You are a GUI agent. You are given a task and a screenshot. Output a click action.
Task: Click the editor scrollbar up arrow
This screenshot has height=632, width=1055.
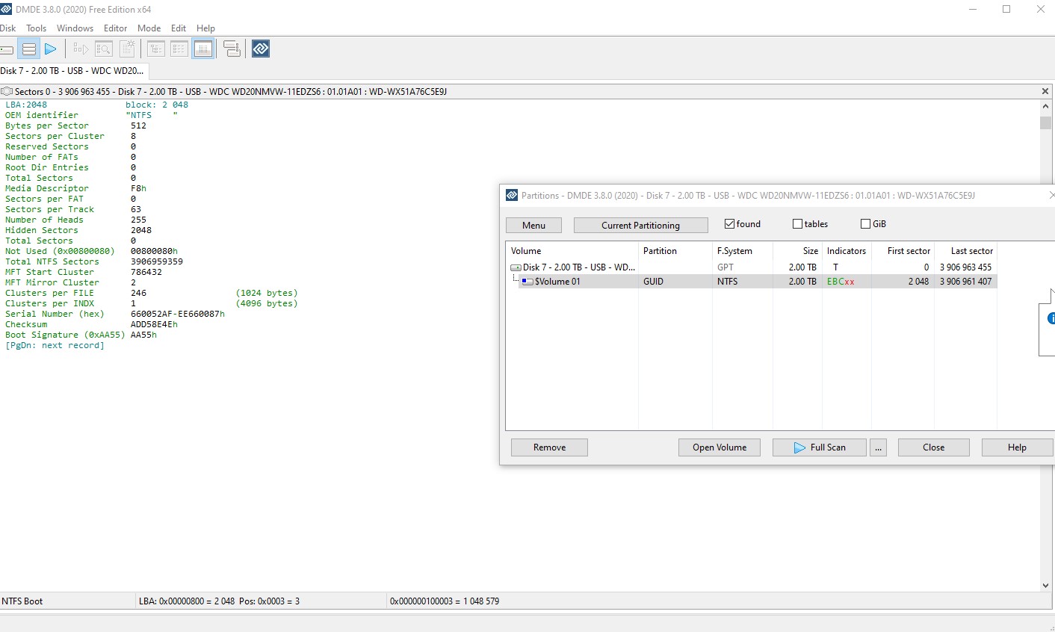coord(1045,106)
